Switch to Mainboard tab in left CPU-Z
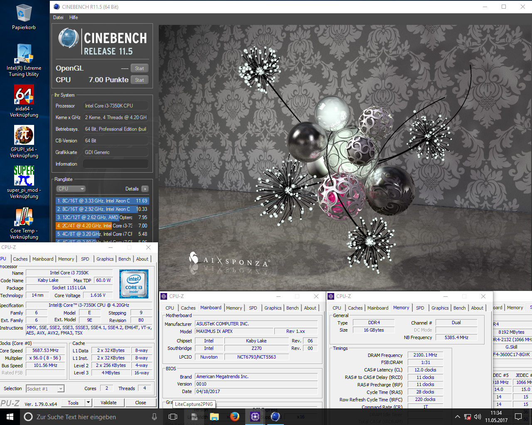 click(x=43, y=259)
